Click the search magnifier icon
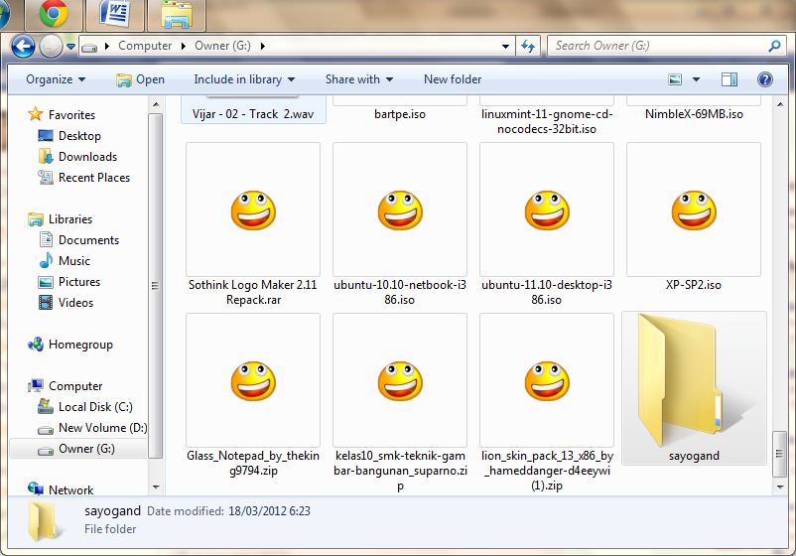 pyautogui.click(x=775, y=46)
